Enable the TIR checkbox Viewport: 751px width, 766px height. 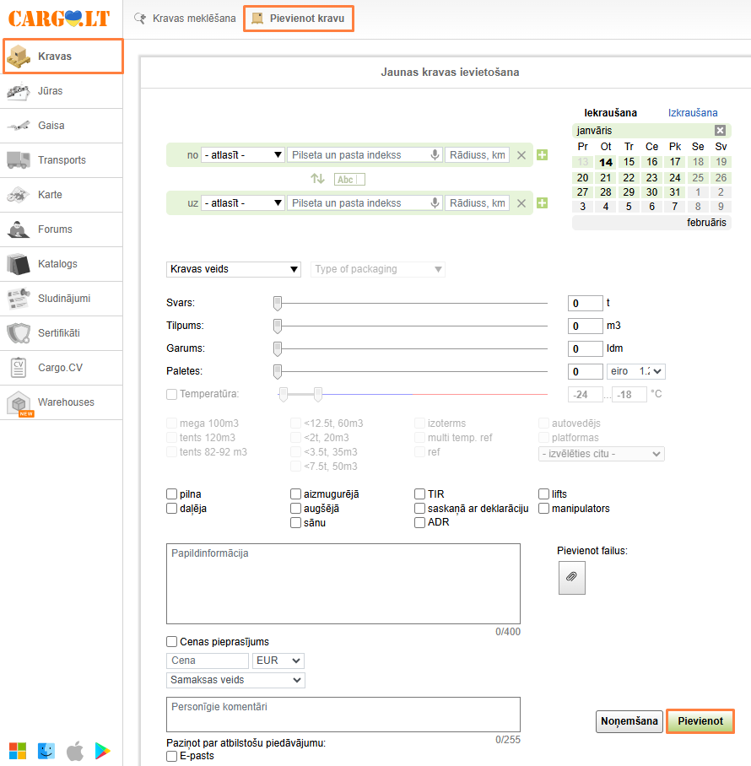[420, 494]
